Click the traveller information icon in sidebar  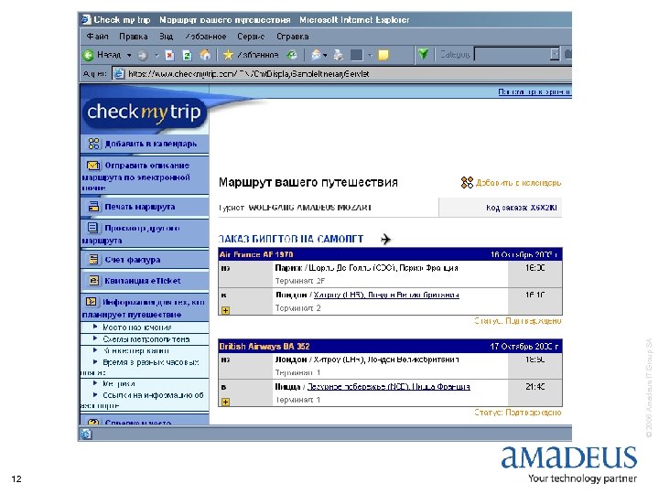tap(91, 302)
